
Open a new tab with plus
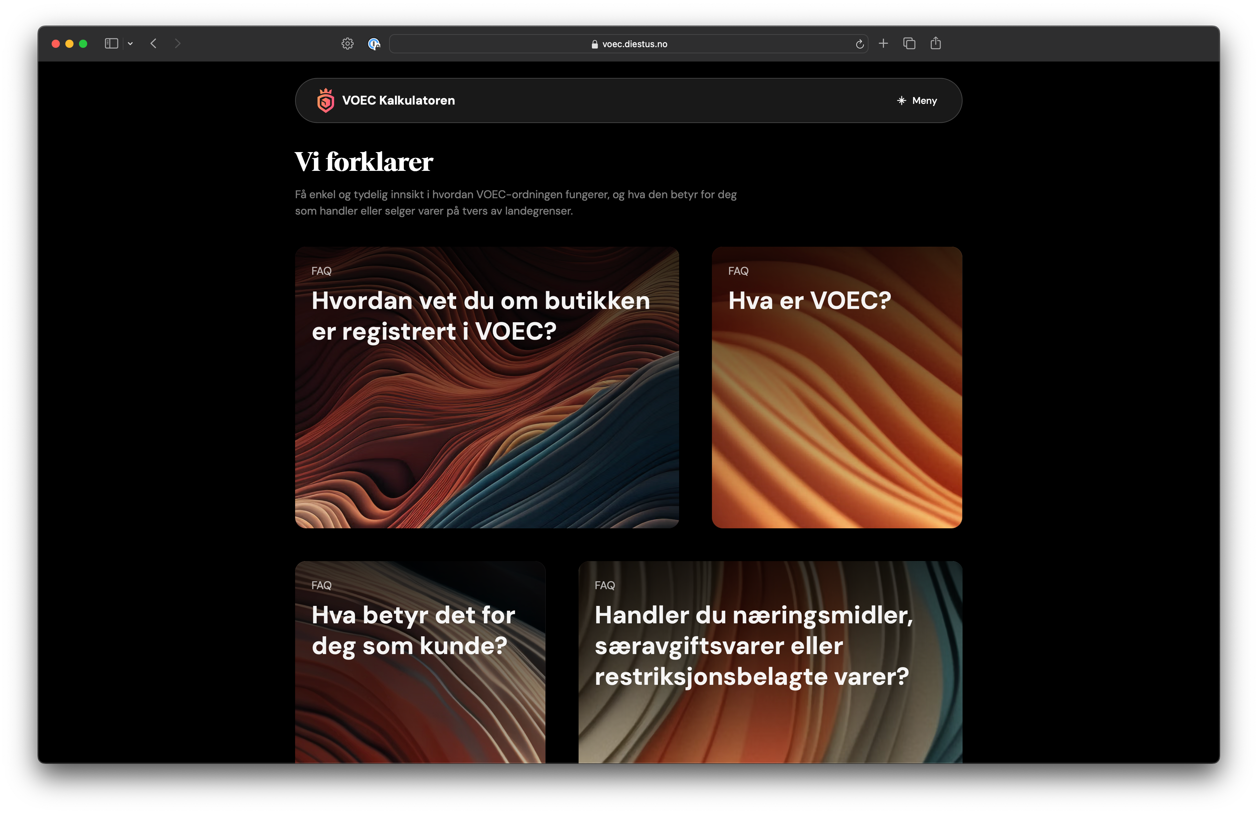pyautogui.click(x=883, y=43)
